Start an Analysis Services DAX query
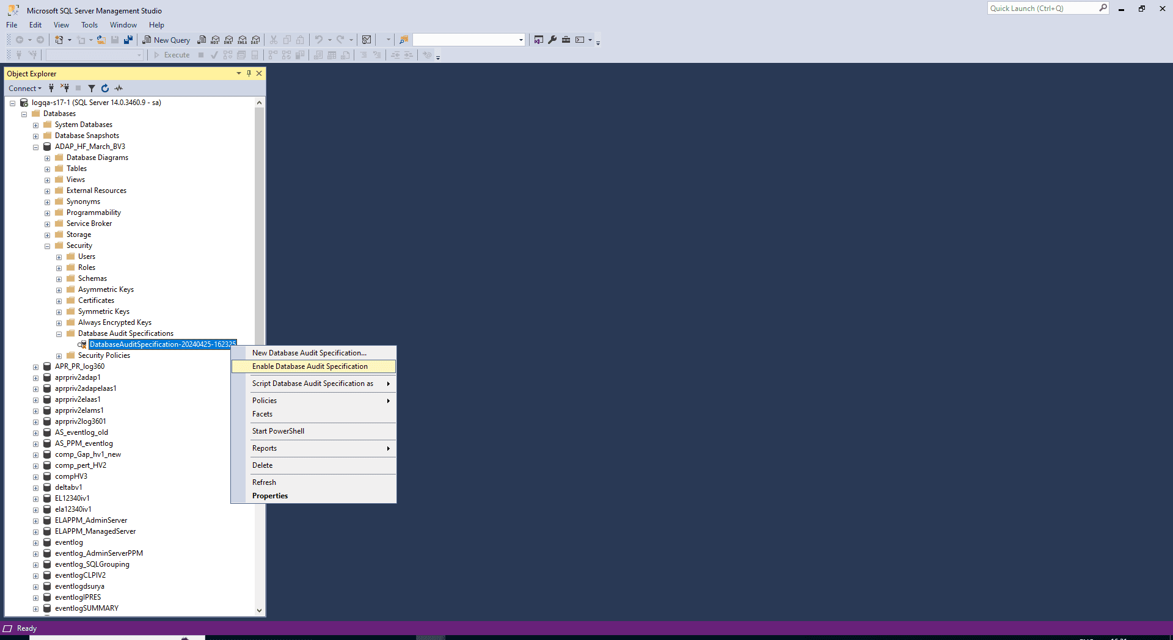 point(256,40)
